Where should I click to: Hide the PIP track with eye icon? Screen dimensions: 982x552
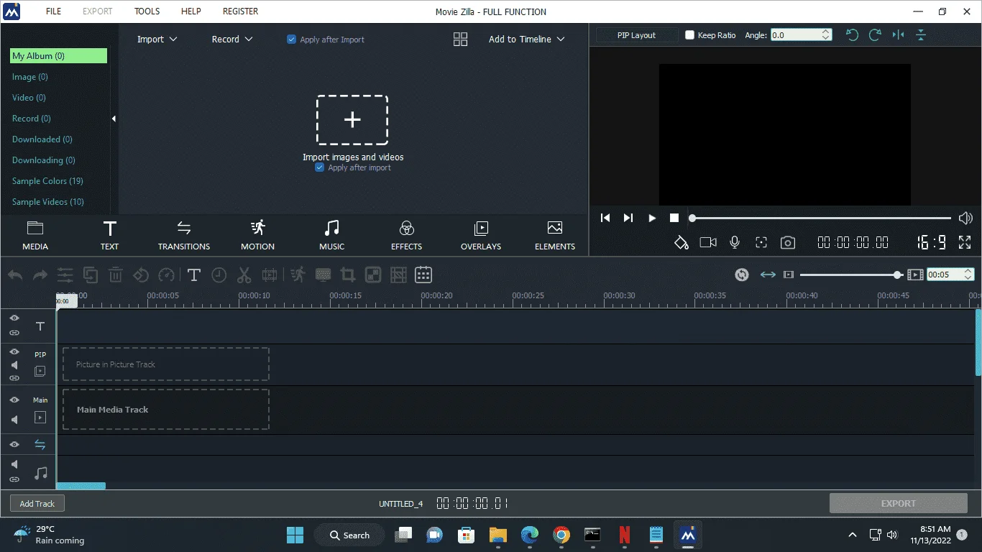14,351
